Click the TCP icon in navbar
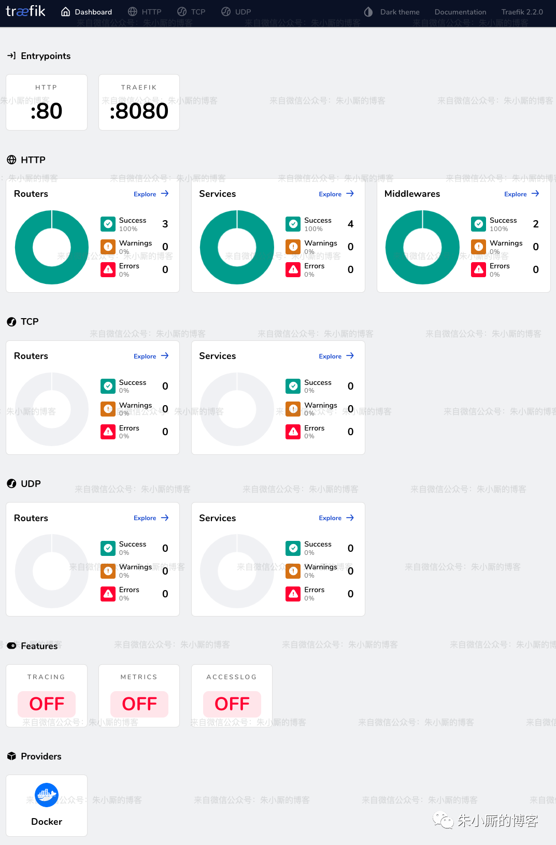 (x=182, y=12)
